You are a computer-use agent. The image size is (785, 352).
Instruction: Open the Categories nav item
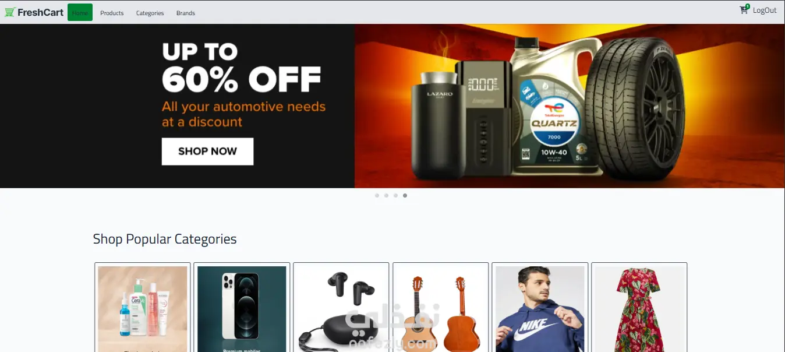coord(150,13)
